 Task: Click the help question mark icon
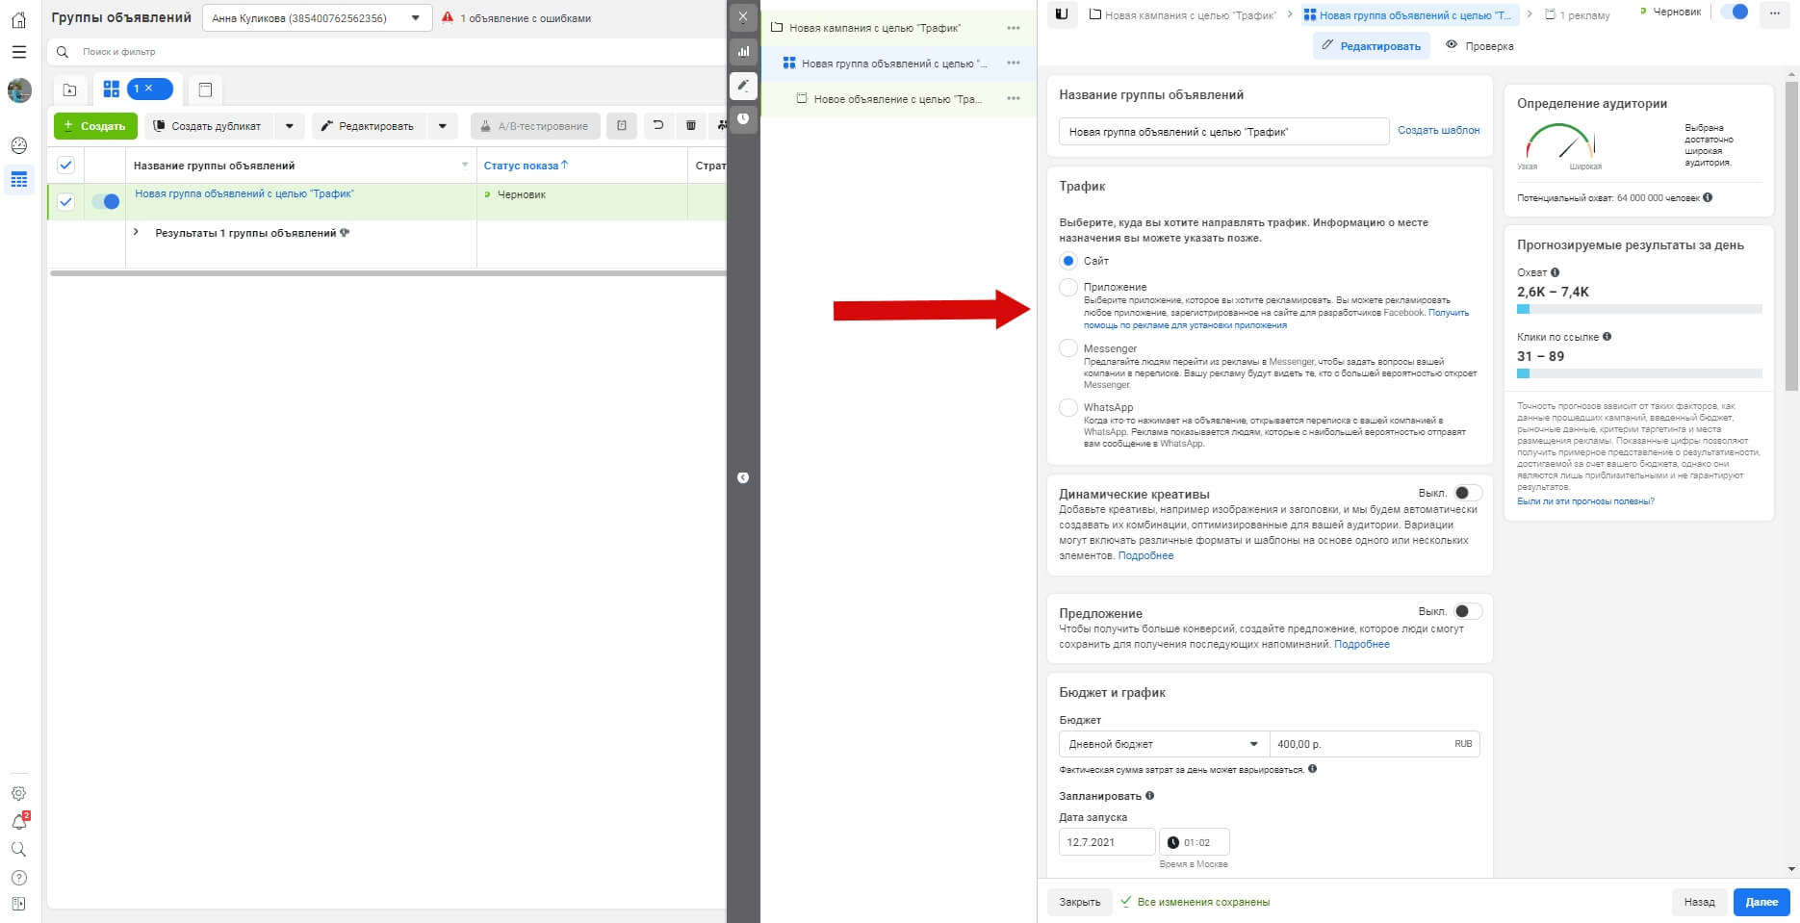[x=19, y=878]
